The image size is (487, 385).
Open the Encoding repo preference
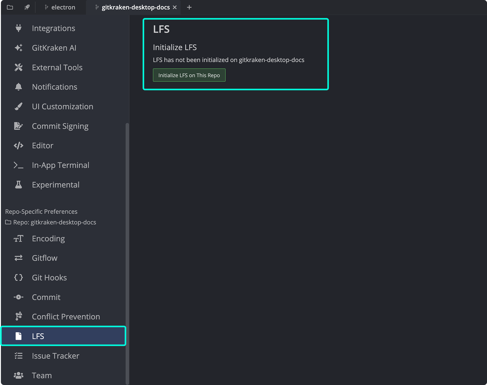pyautogui.click(x=48, y=238)
